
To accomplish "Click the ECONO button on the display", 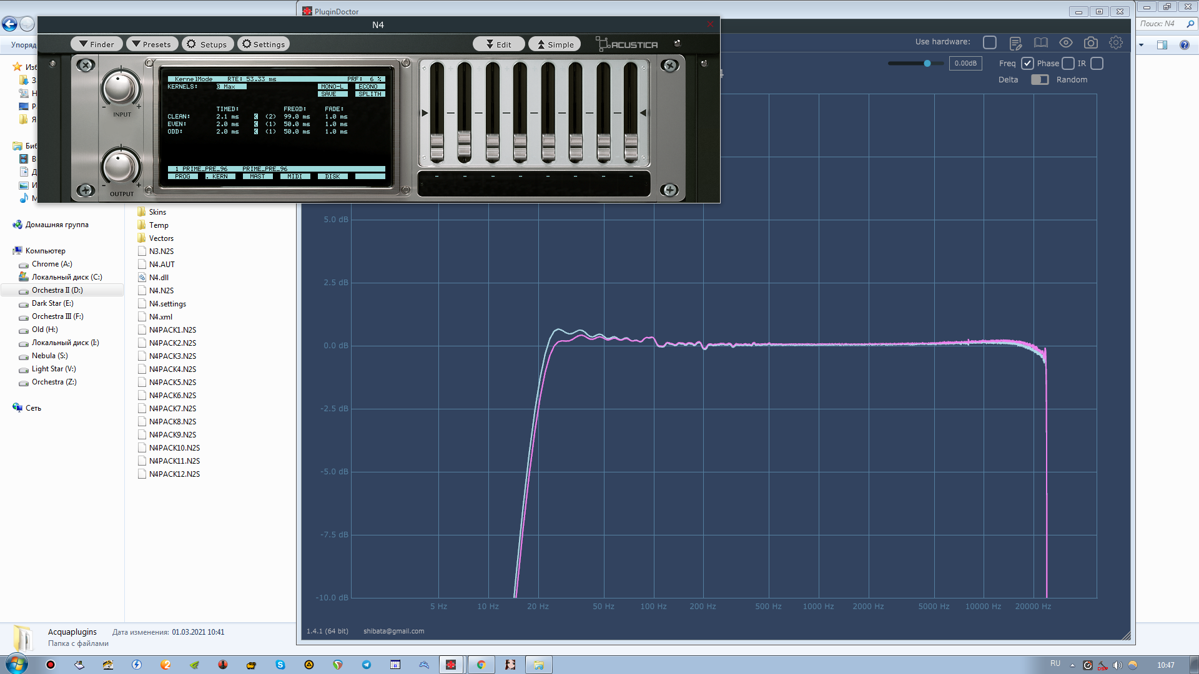I will 369,87.
